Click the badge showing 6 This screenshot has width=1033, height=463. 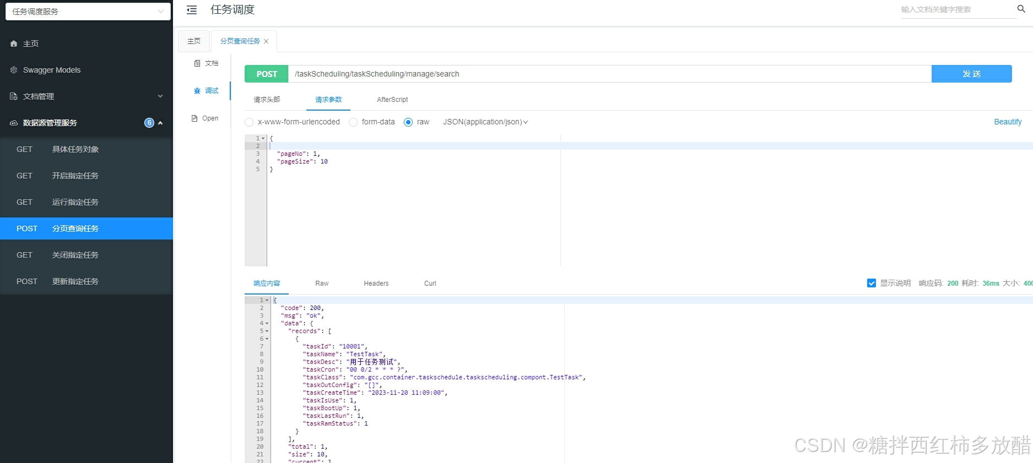tap(149, 123)
